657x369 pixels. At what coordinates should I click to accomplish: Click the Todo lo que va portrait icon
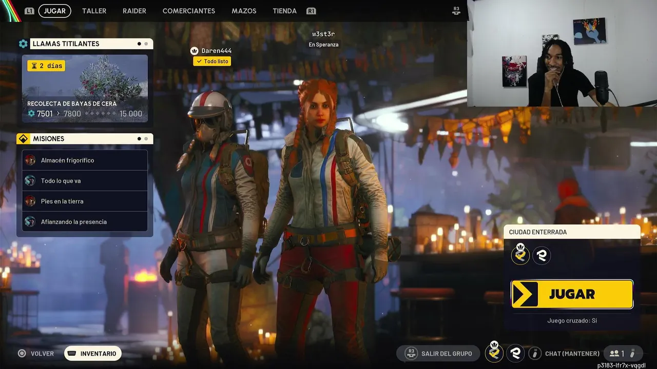pyautogui.click(x=30, y=181)
